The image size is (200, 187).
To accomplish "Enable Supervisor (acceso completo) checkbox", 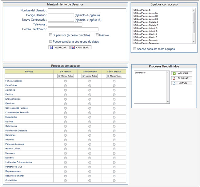I will (x=51, y=35).
